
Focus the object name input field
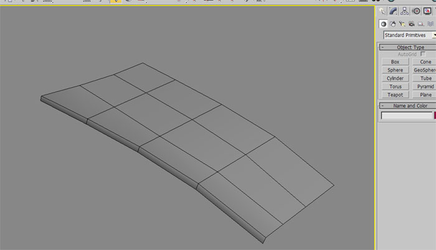(x=407, y=115)
